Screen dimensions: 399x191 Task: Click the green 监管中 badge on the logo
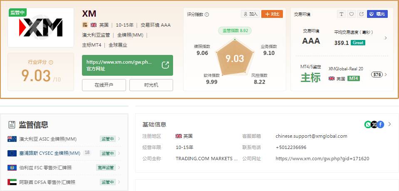[x=17, y=12]
